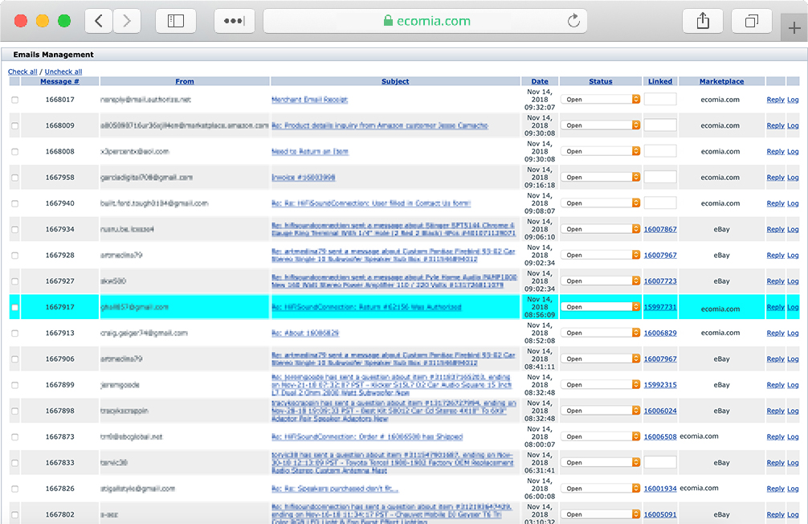The image size is (808, 524).
Task: Click the Check all link
Action: pyautogui.click(x=22, y=72)
